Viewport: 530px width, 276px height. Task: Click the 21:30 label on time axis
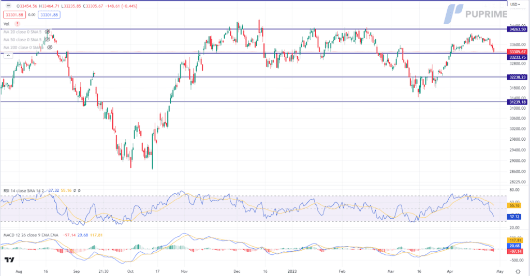(104, 271)
